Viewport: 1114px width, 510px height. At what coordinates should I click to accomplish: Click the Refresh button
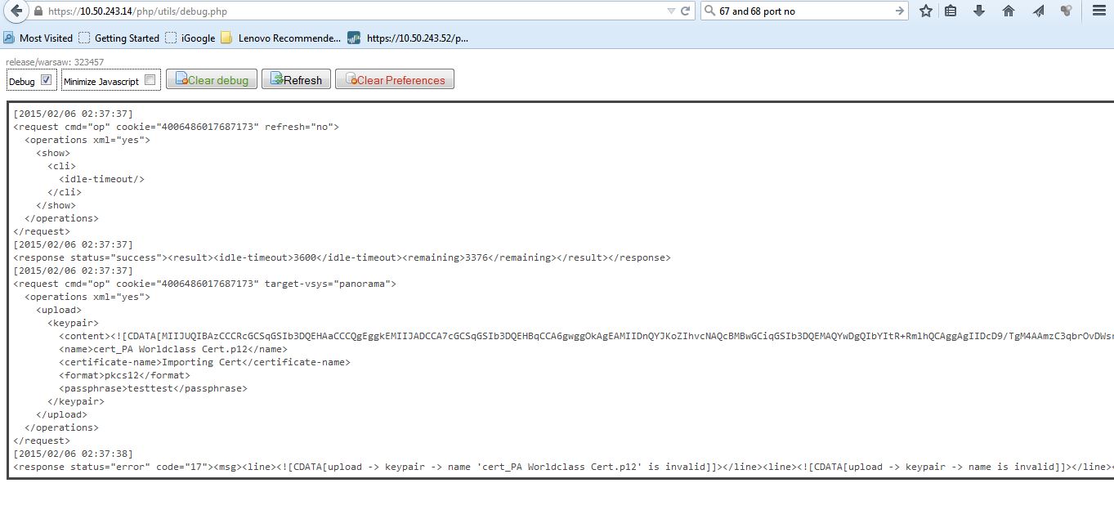coord(297,79)
